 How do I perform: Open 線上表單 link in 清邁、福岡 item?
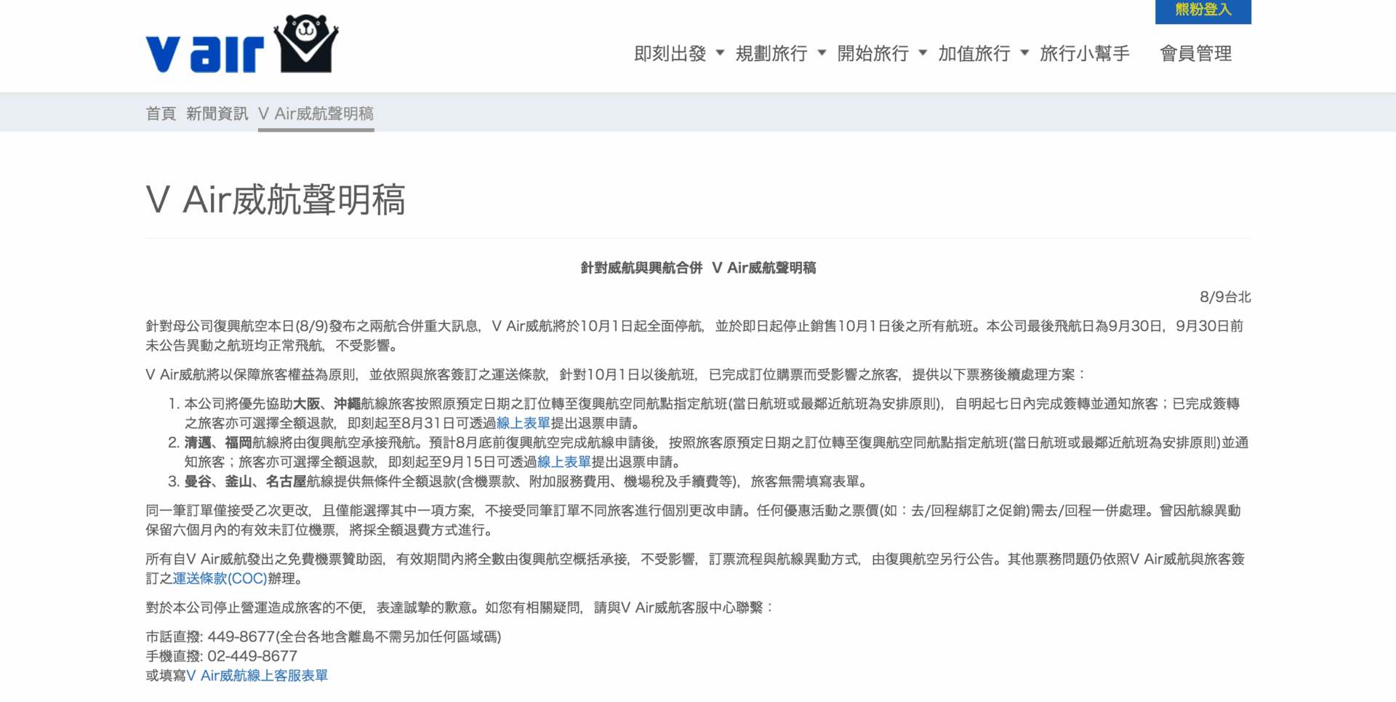tap(564, 462)
